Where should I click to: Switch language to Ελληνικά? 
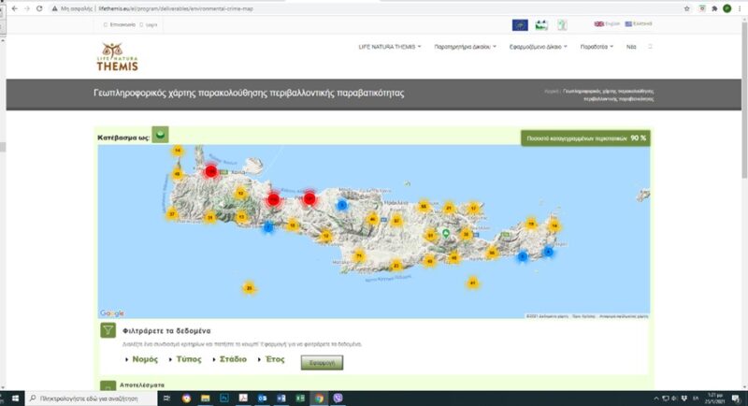click(639, 23)
